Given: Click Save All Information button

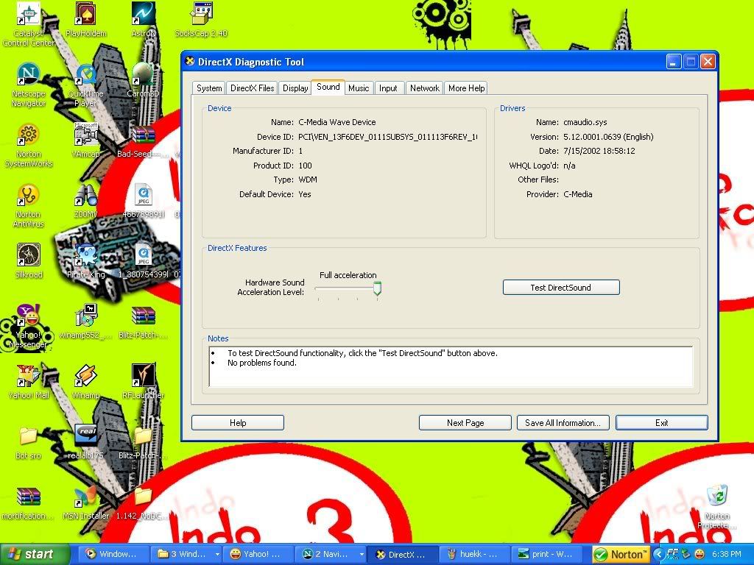Looking at the screenshot, I should point(563,423).
